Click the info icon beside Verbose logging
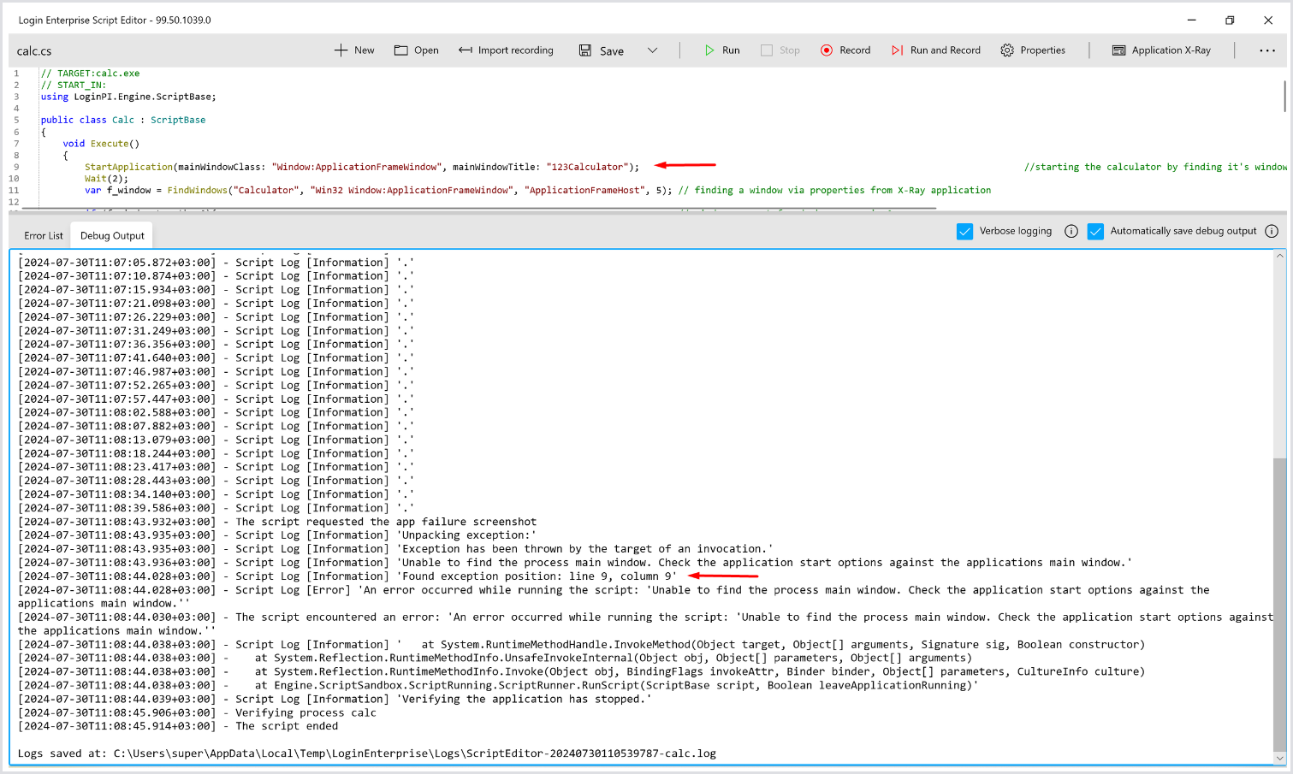The width and height of the screenshot is (1293, 774). pos(1071,231)
